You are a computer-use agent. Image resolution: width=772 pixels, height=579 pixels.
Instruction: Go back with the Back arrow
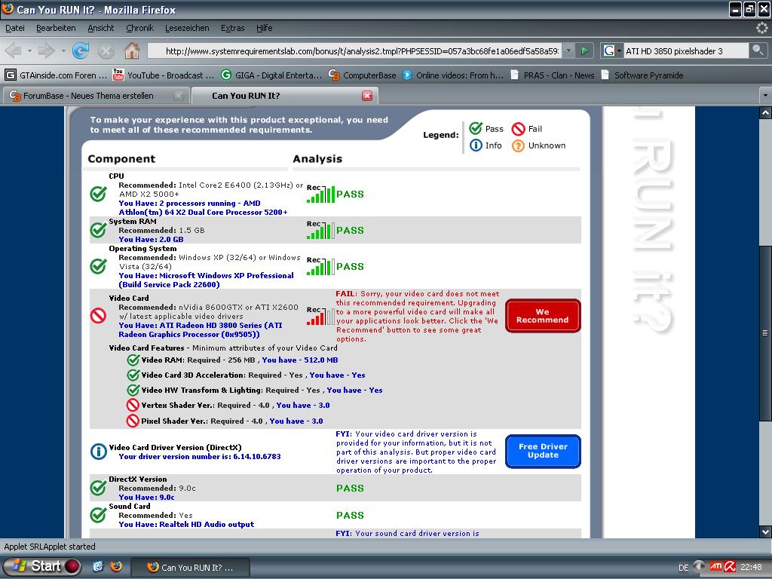(14, 51)
